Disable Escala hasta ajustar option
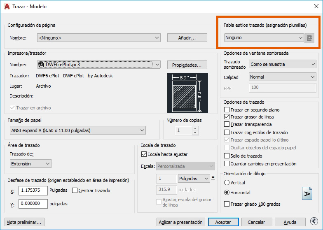Screen dimensions: 323x230 coord(144,154)
